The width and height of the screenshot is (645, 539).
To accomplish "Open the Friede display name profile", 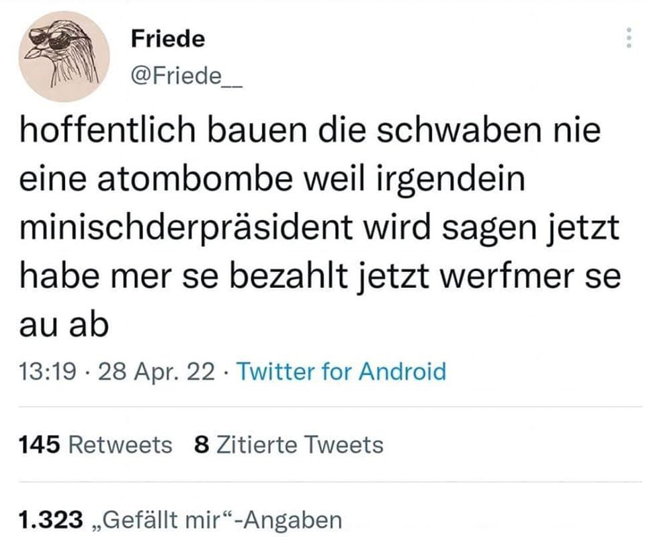I will point(167,38).
